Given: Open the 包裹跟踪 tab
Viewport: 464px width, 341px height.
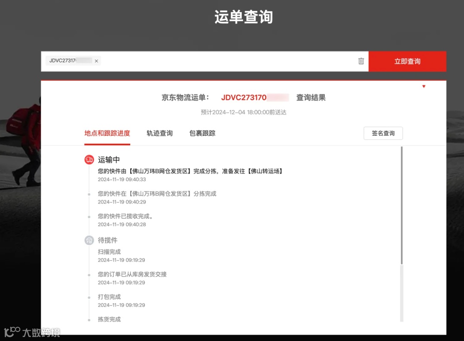Looking at the screenshot, I should click(x=202, y=133).
